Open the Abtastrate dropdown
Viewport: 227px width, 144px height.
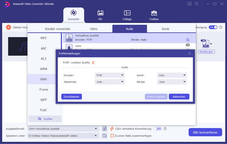[x=110, y=82]
